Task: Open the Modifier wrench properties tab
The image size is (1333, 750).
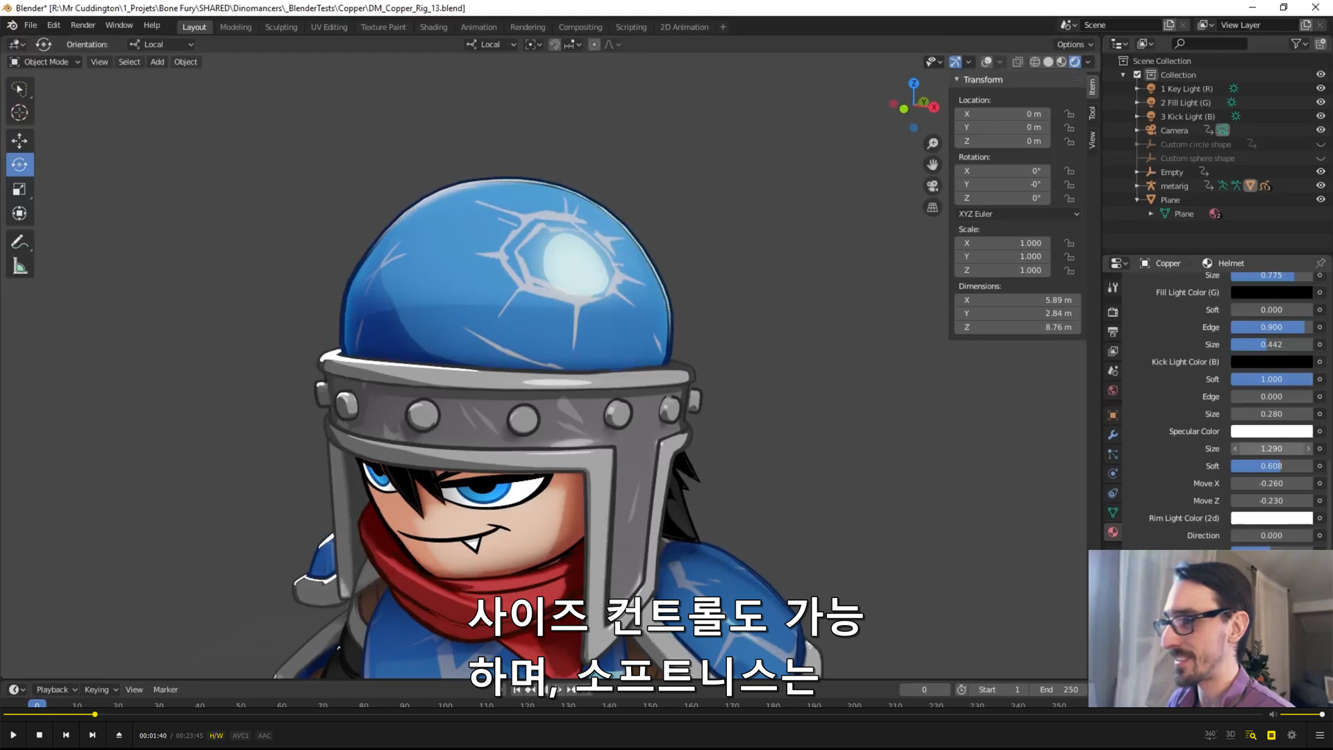Action: click(1113, 435)
